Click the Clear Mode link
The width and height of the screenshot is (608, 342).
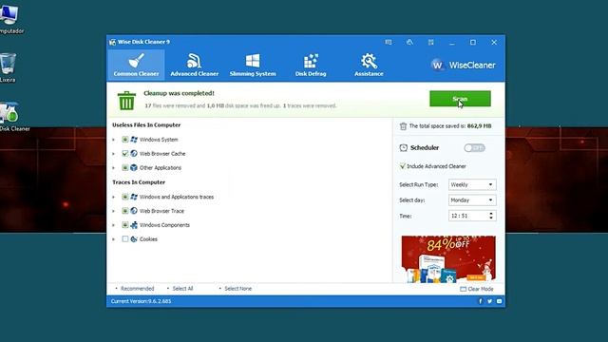pyautogui.click(x=477, y=289)
